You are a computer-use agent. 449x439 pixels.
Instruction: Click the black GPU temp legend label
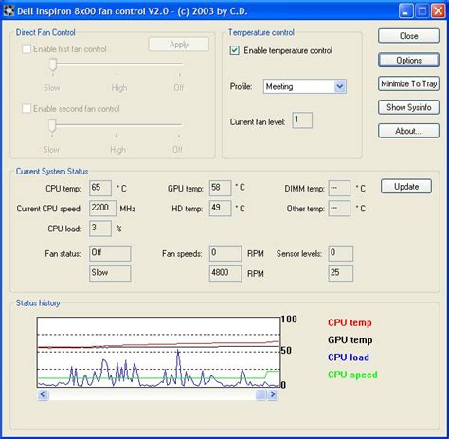pos(350,340)
